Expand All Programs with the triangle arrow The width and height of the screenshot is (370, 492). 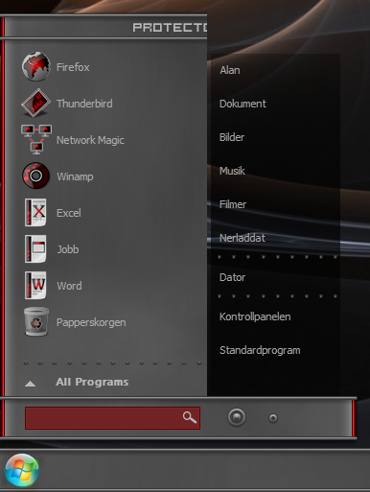click(x=30, y=384)
